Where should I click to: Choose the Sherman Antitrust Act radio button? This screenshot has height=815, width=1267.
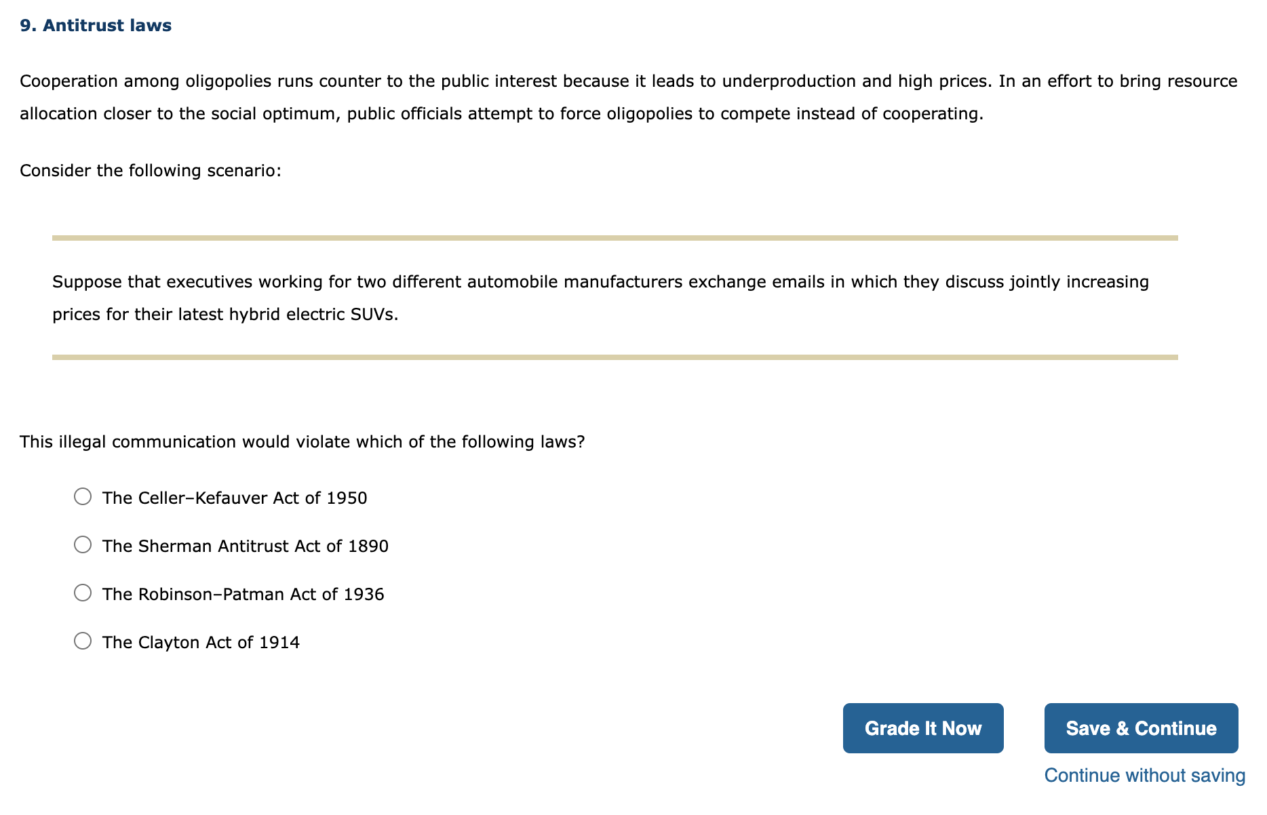83,544
